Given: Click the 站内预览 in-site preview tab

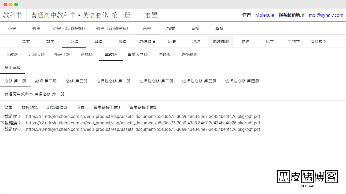Looking at the screenshot, I should coord(30,107).
